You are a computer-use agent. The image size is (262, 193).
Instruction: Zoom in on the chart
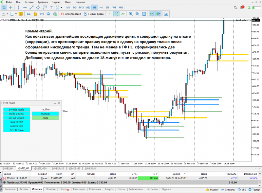[131, 14]
